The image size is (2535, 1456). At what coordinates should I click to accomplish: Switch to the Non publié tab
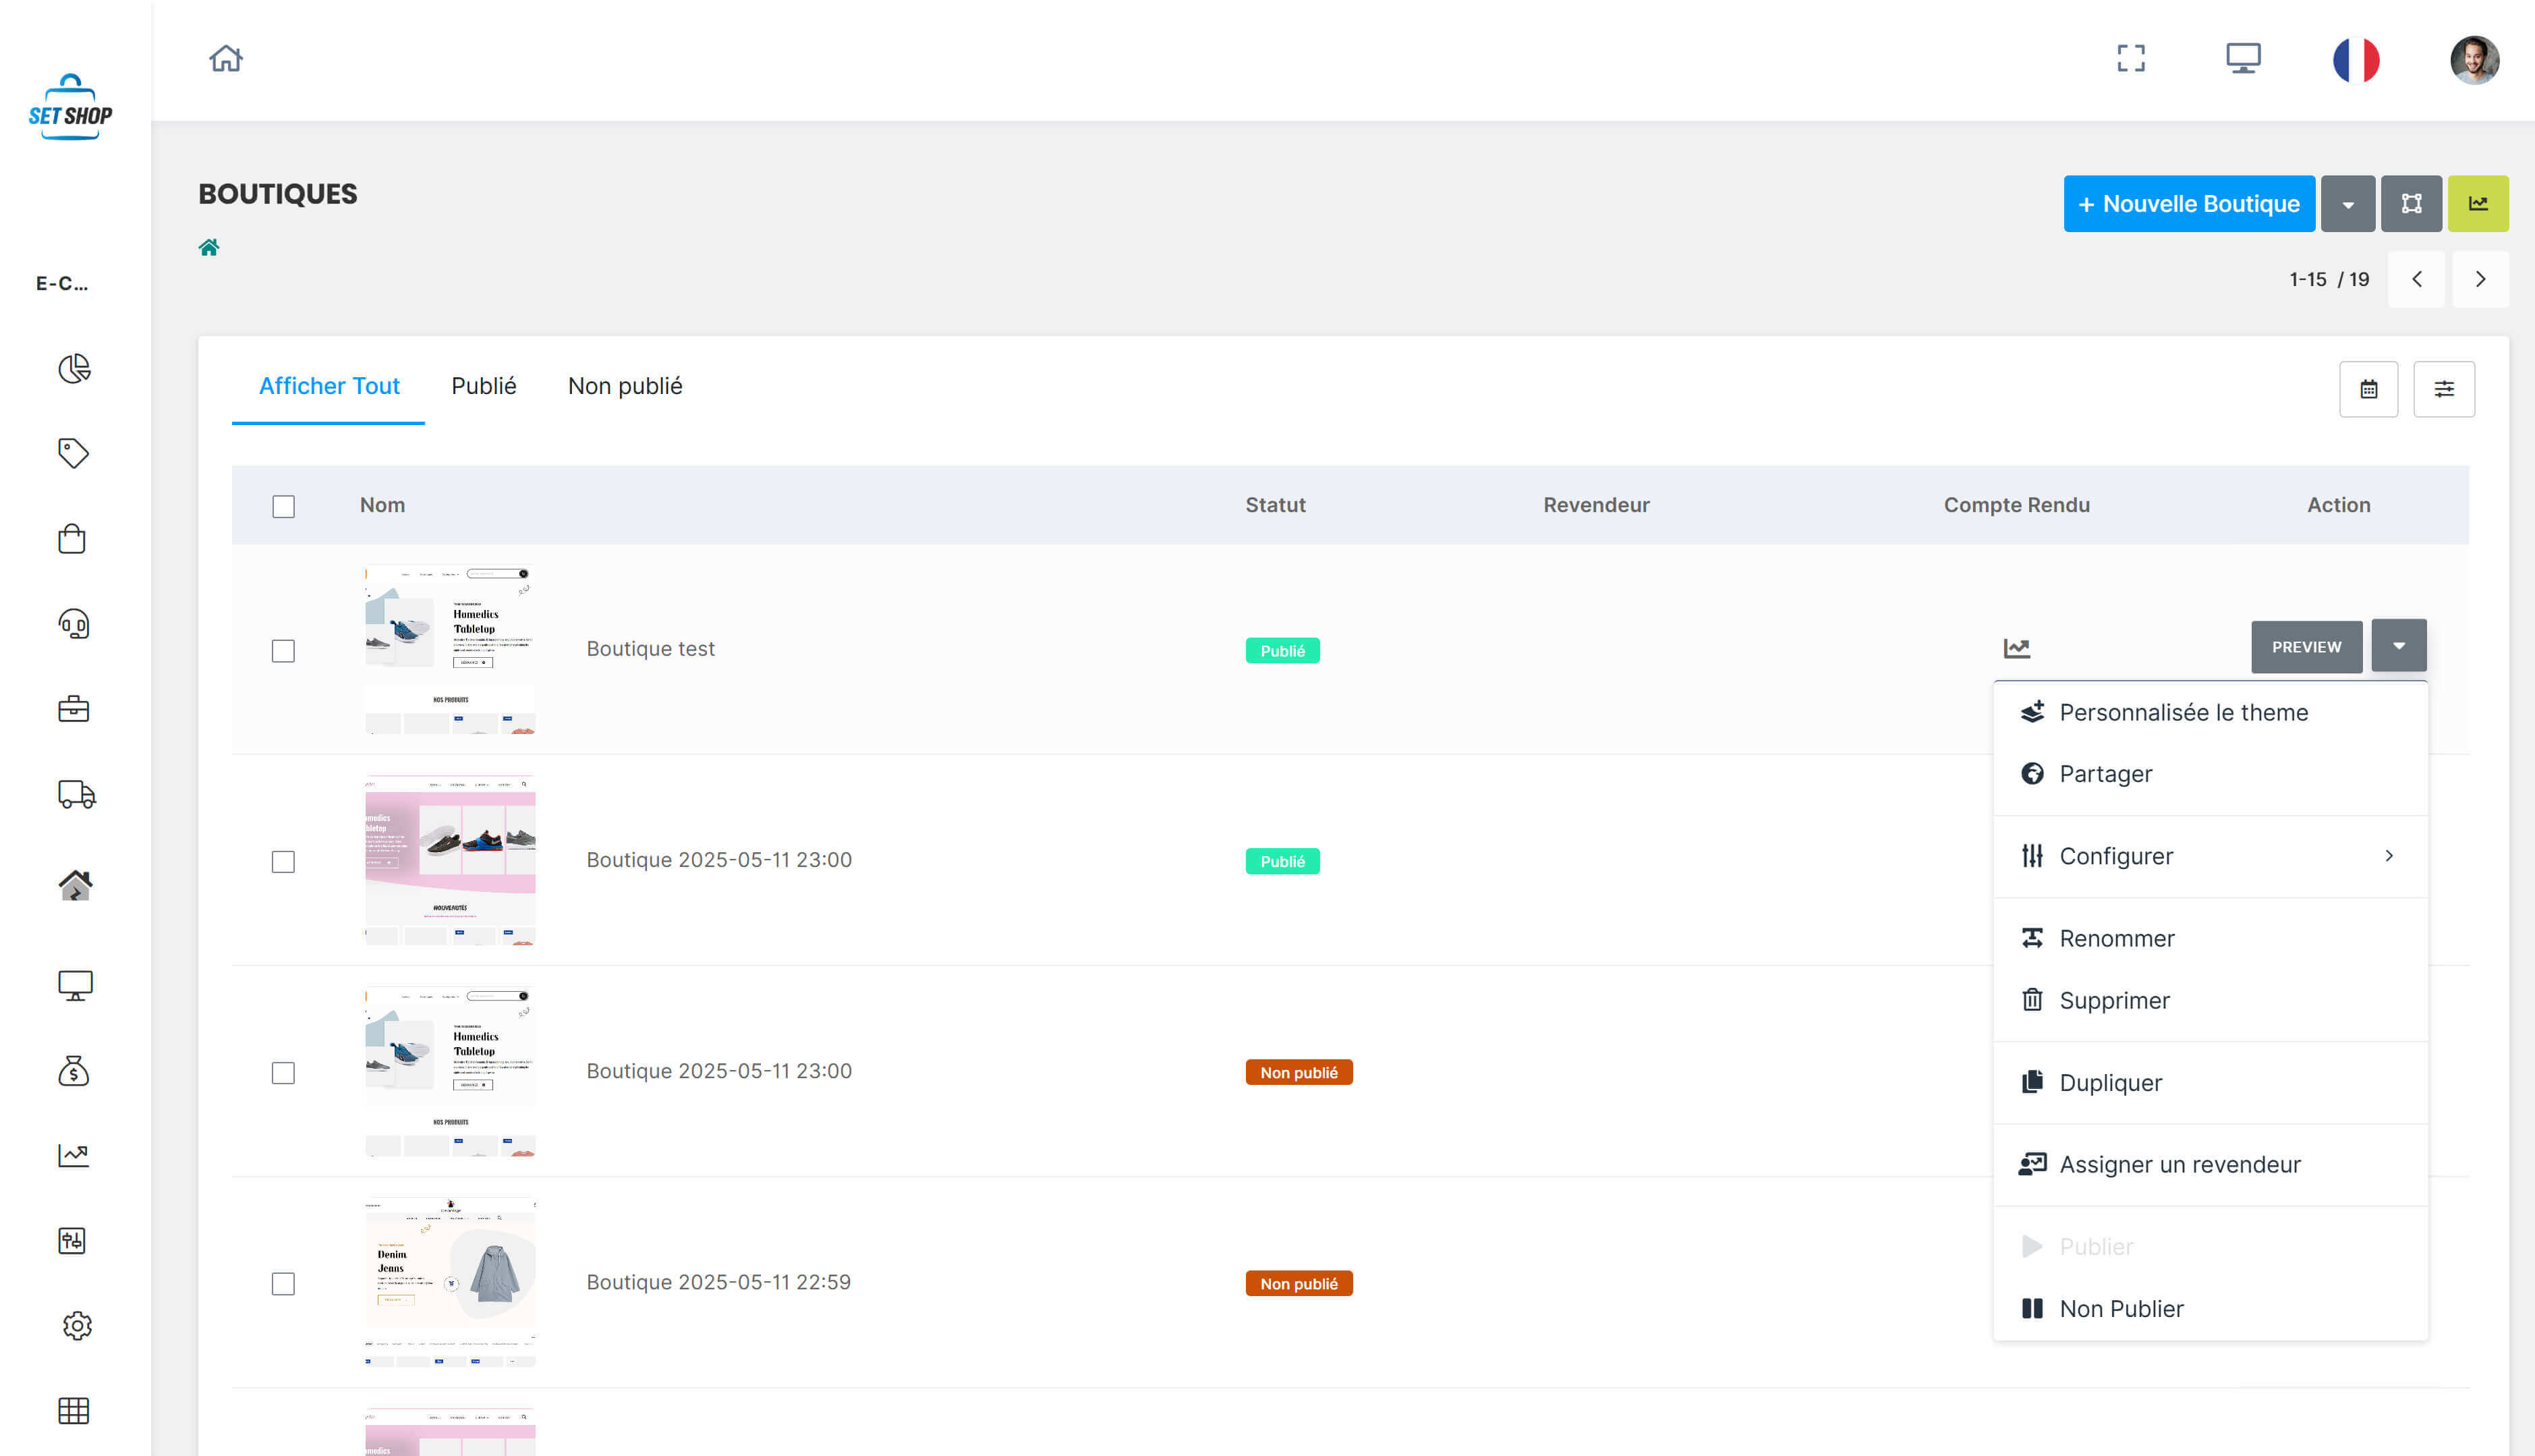(x=624, y=386)
